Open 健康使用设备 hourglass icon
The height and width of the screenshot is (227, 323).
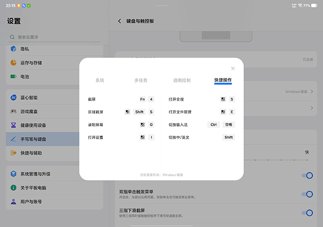(13, 126)
